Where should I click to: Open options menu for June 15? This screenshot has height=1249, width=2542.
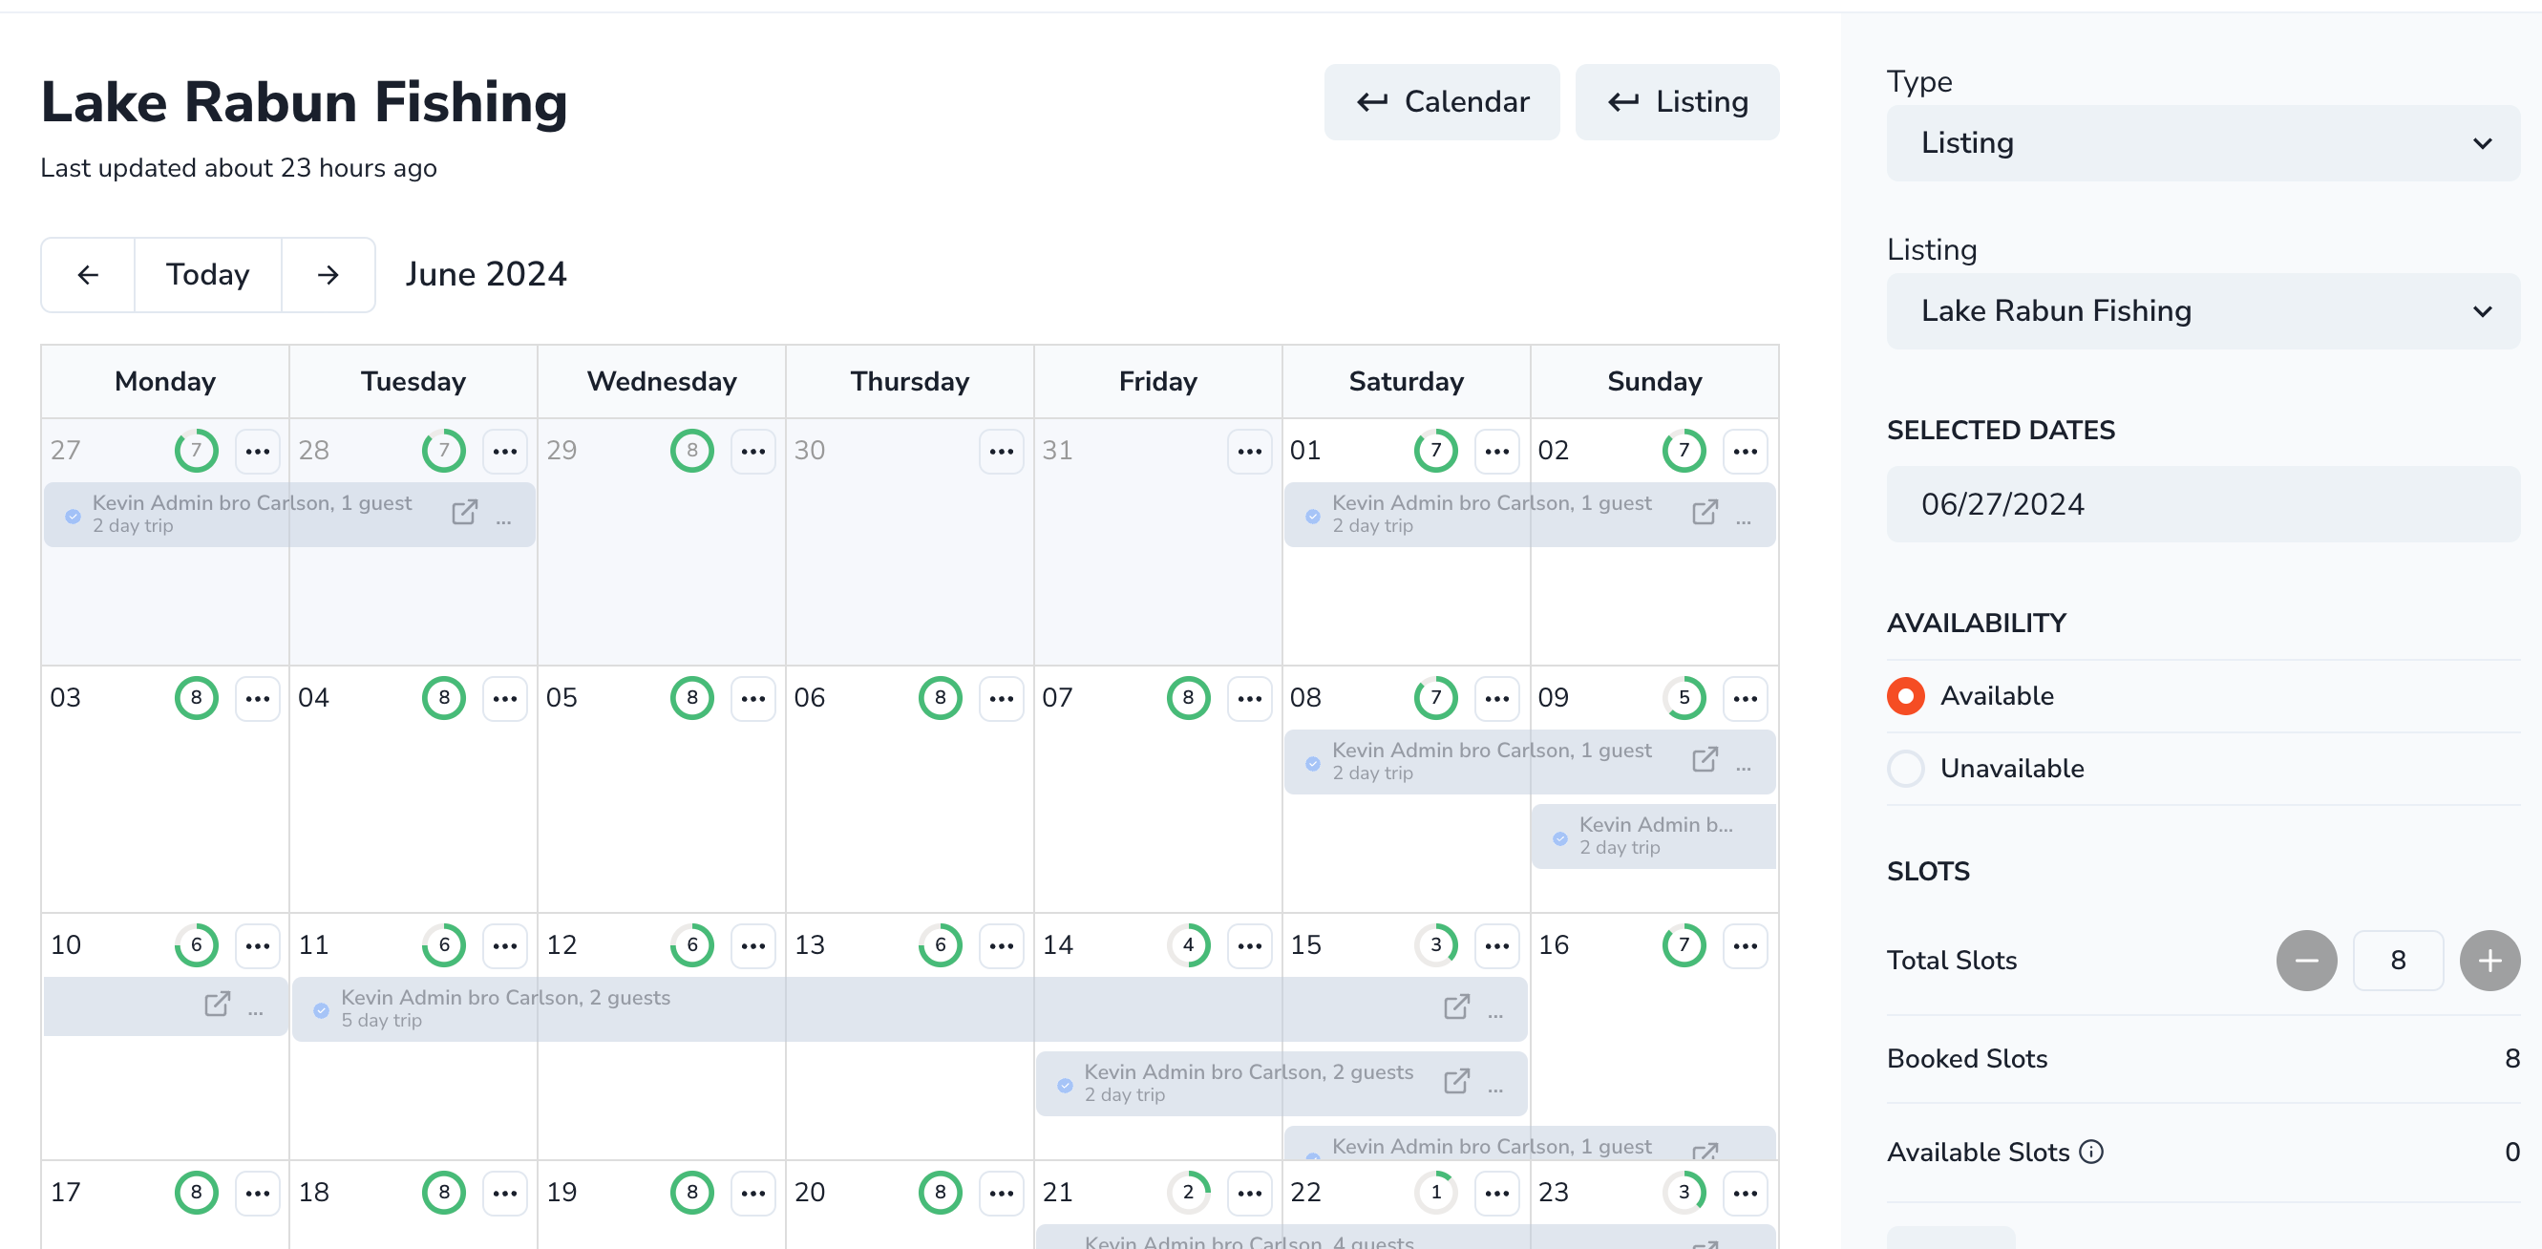tap(1497, 945)
